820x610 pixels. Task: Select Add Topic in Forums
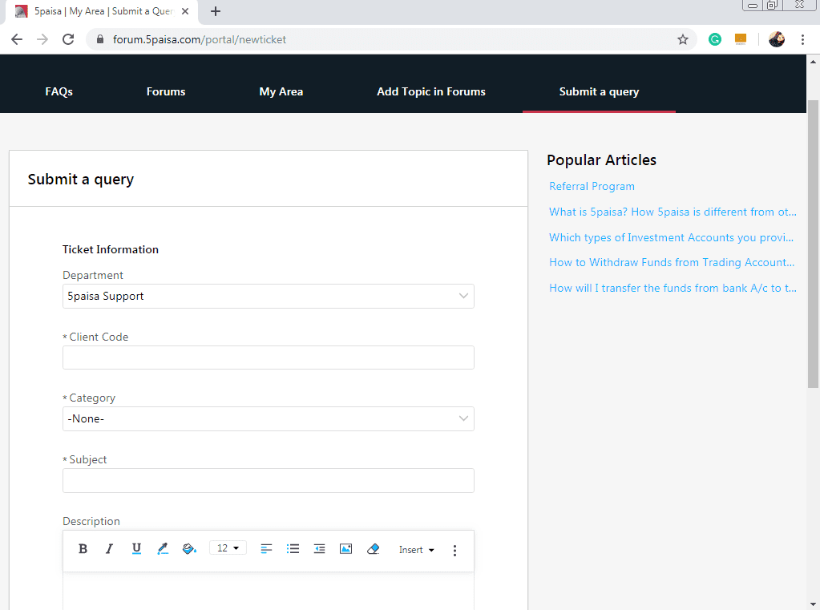coord(431,91)
